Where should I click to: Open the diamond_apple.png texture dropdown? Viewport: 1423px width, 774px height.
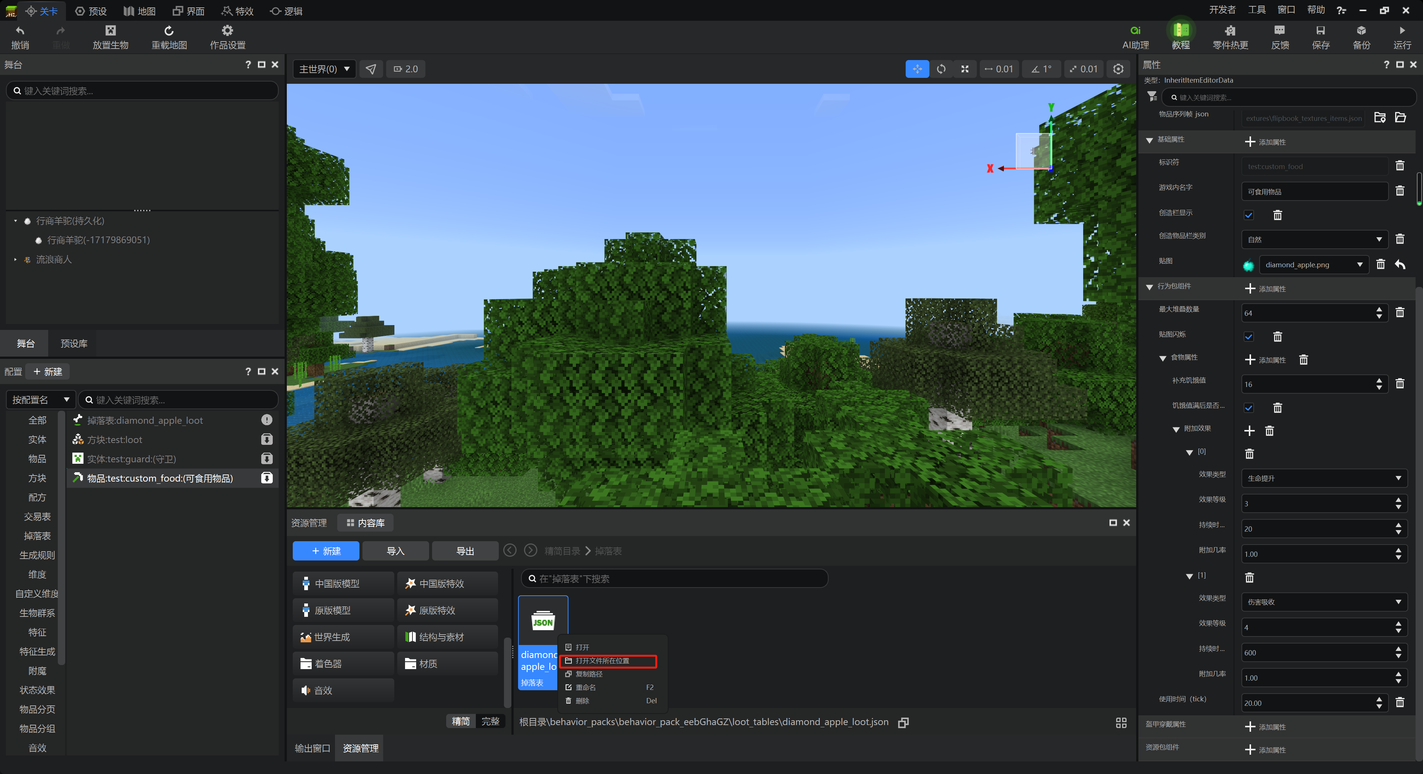[1314, 265]
